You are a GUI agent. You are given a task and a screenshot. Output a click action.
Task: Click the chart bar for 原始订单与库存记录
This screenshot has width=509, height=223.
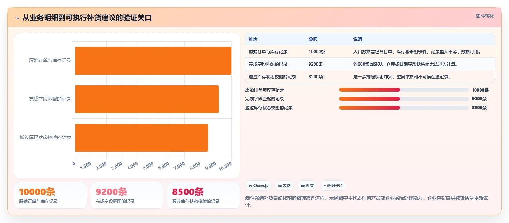(x=153, y=61)
